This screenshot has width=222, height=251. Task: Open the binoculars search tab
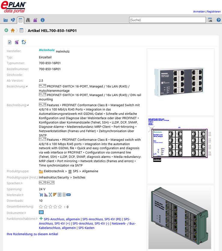[x=28, y=20]
